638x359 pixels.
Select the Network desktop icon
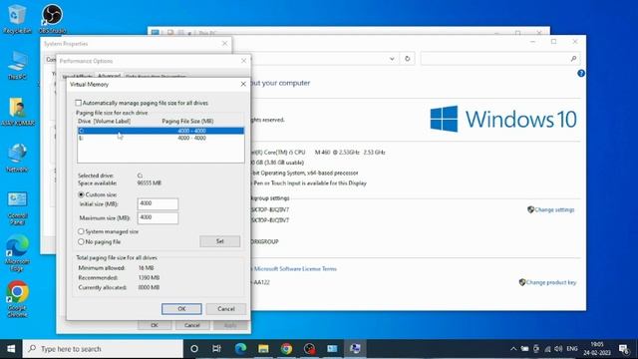[x=17, y=158]
